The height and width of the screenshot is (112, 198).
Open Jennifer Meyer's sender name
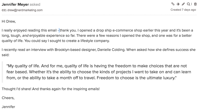[x=15, y=4]
